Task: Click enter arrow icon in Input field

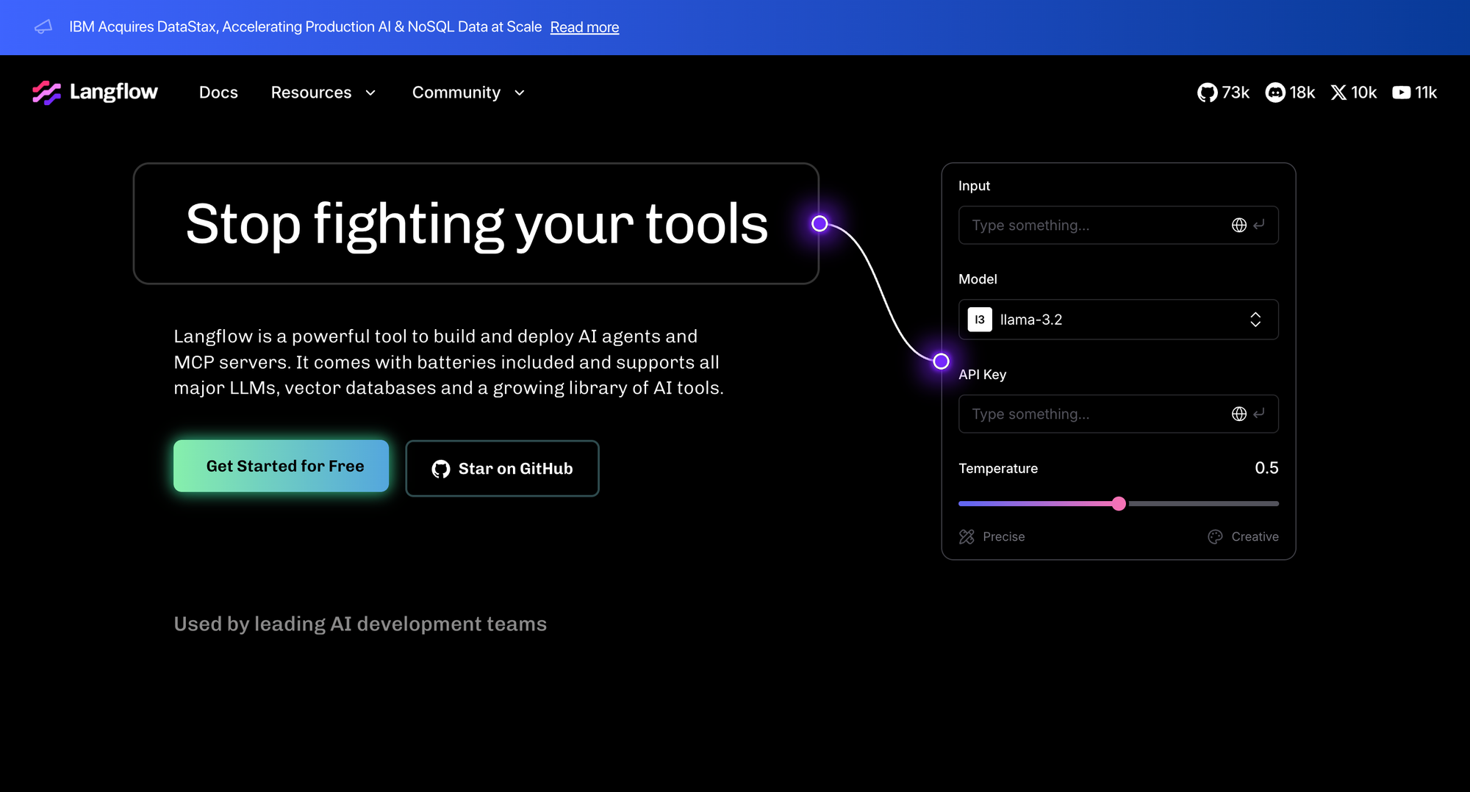Action: (x=1259, y=225)
